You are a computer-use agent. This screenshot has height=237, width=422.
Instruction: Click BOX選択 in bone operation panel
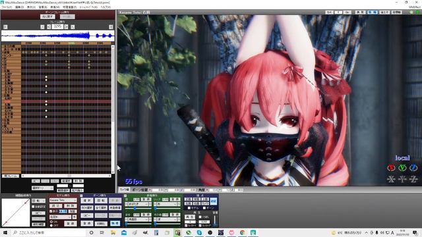(x=87, y=208)
